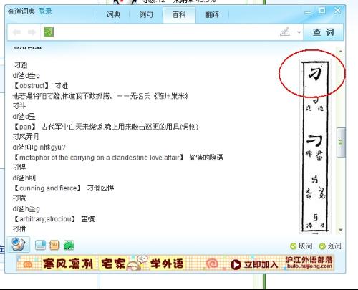Minimize the 有道词典 window
Screen dimensions: 358x290
(308, 12)
